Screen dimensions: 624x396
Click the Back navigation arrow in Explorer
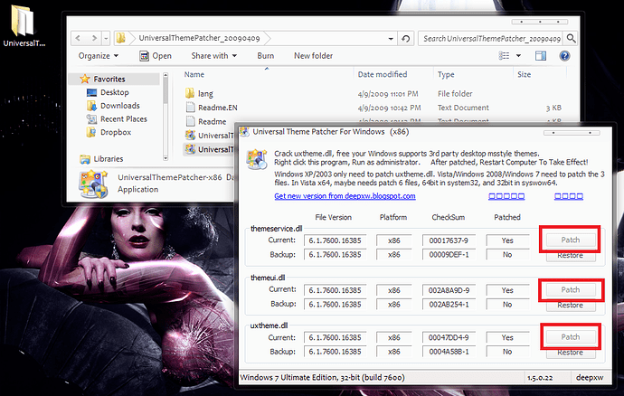click(x=80, y=39)
